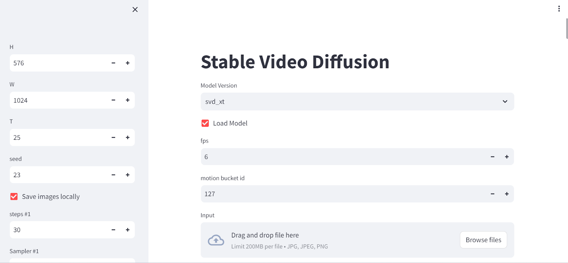Close the sidebar with the X icon
Viewport: 568px width, 263px height.
click(x=135, y=10)
